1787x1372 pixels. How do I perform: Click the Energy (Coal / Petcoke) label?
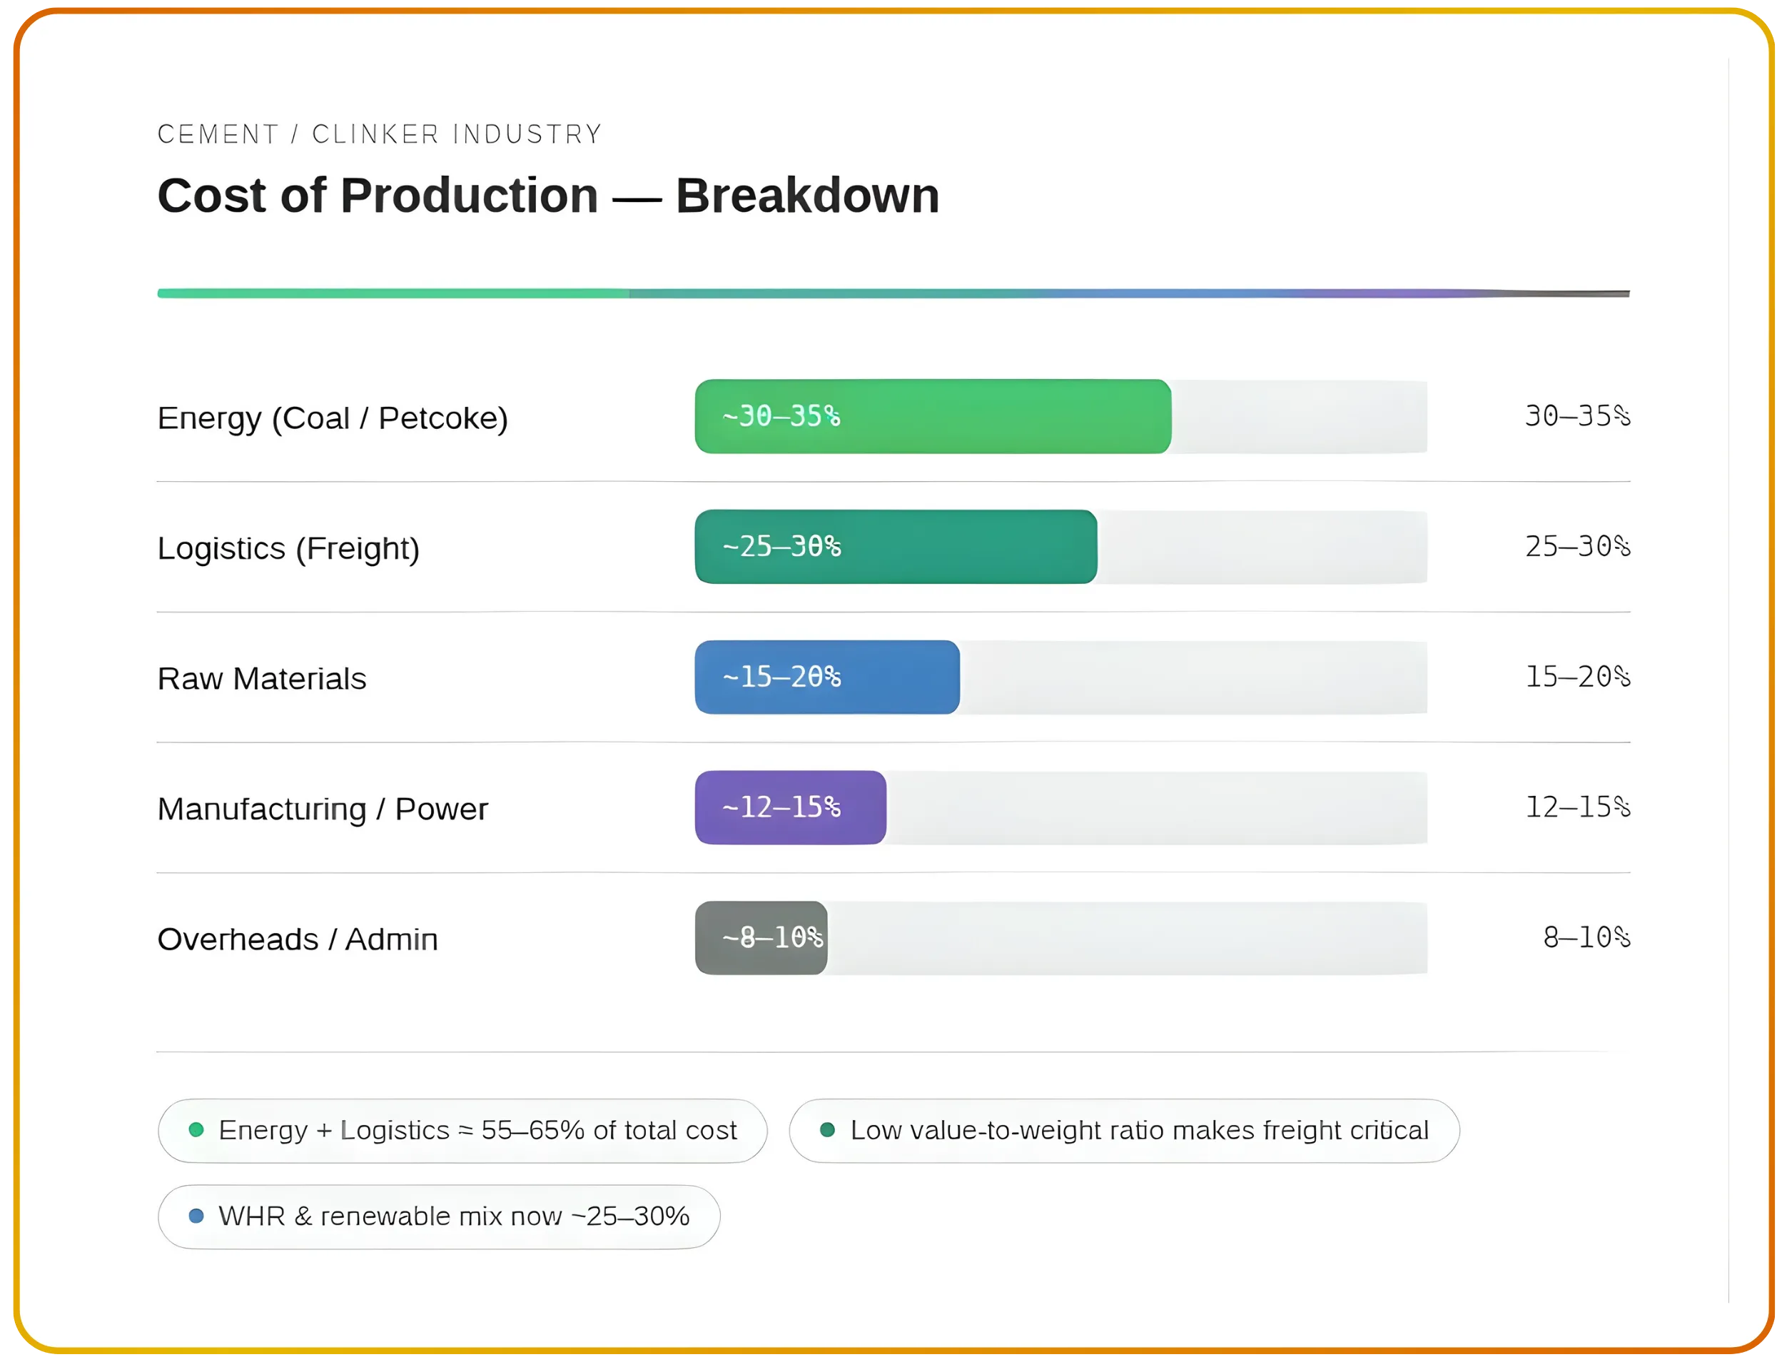point(333,418)
